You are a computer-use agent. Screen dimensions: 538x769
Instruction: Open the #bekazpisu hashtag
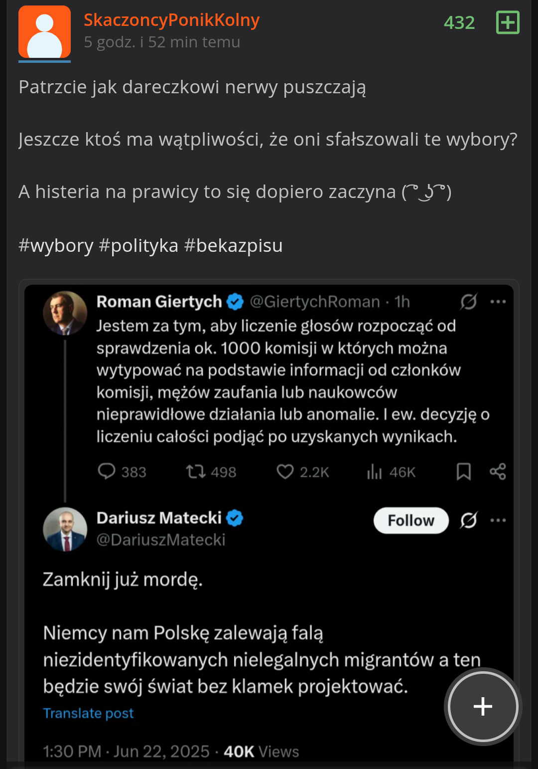click(x=233, y=245)
